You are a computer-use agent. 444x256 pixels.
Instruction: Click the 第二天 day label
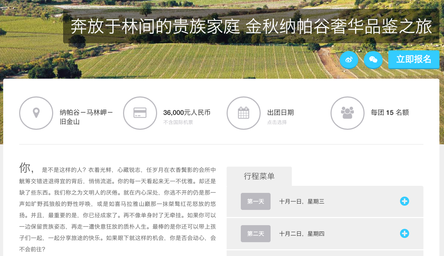point(256,234)
